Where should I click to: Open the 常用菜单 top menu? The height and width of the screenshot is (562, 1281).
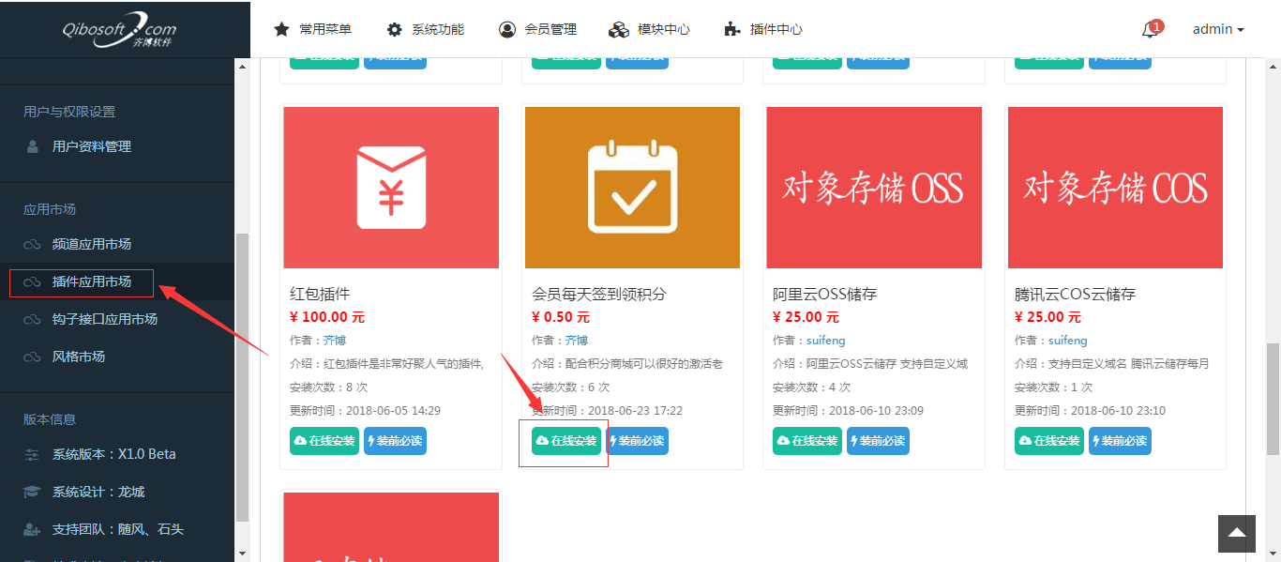point(313,29)
